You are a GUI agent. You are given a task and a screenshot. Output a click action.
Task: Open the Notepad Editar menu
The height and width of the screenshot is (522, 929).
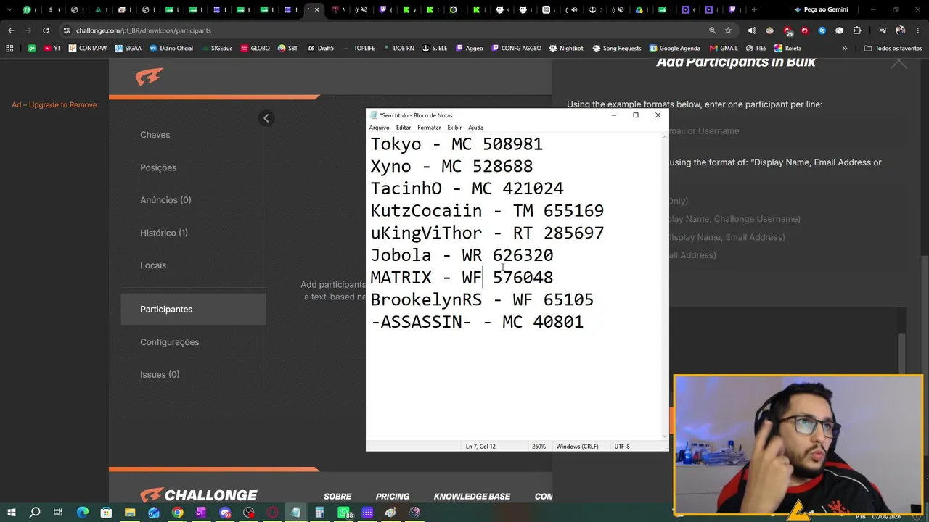pos(404,128)
